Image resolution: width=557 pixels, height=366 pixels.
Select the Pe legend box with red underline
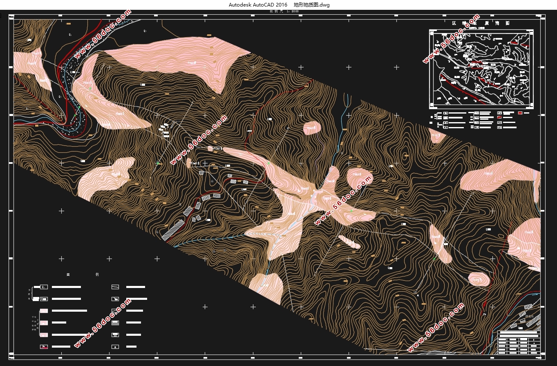click(44, 346)
